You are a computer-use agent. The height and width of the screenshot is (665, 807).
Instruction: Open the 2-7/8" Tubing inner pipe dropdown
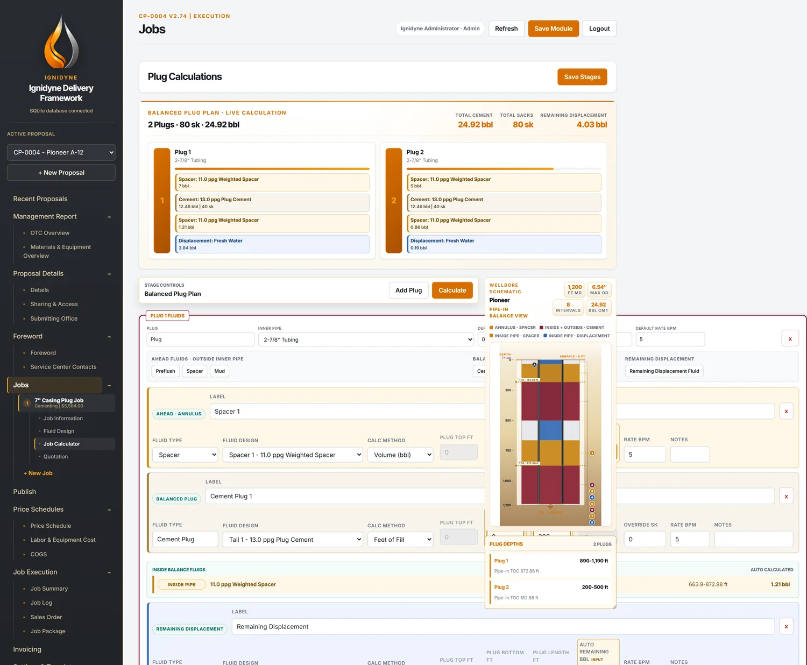(366, 339)
